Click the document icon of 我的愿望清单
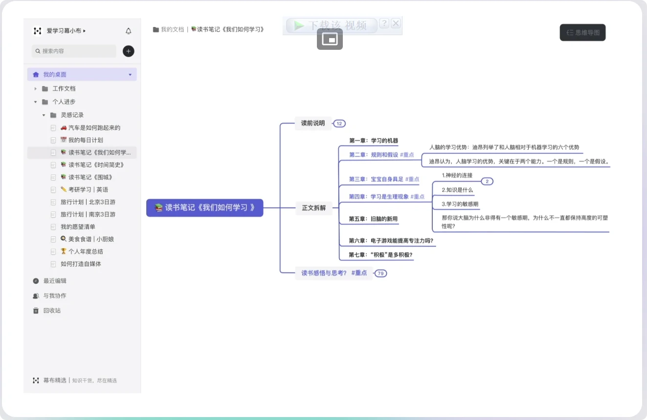Screen dimensions: 647x420 click(x=53, y=227)
